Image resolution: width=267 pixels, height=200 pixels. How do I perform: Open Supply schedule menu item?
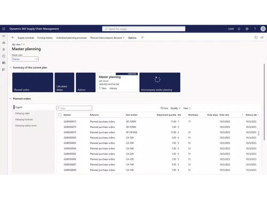26,38
